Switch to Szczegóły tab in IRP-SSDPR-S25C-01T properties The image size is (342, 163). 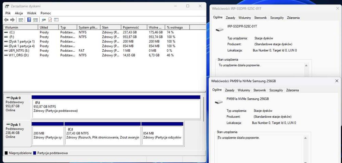click(x=277, y=18)
